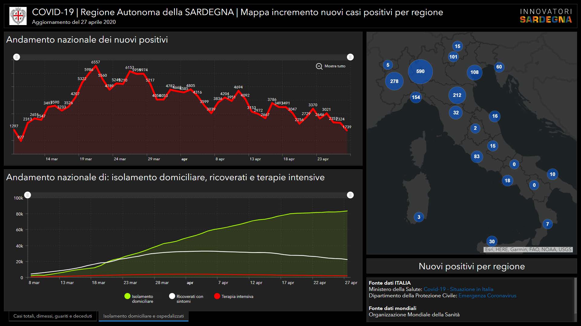This screenshot has height=326, width=581.
Task: Click the Sardegna region crest logo
Action: point(18,16)
